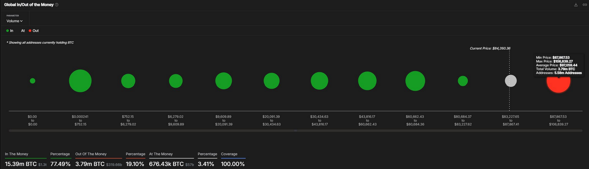This screenshot has width=589, height=169.
Task: Select the $0.000241 to $752.15 bubble
Action: (x=80, y=81)
